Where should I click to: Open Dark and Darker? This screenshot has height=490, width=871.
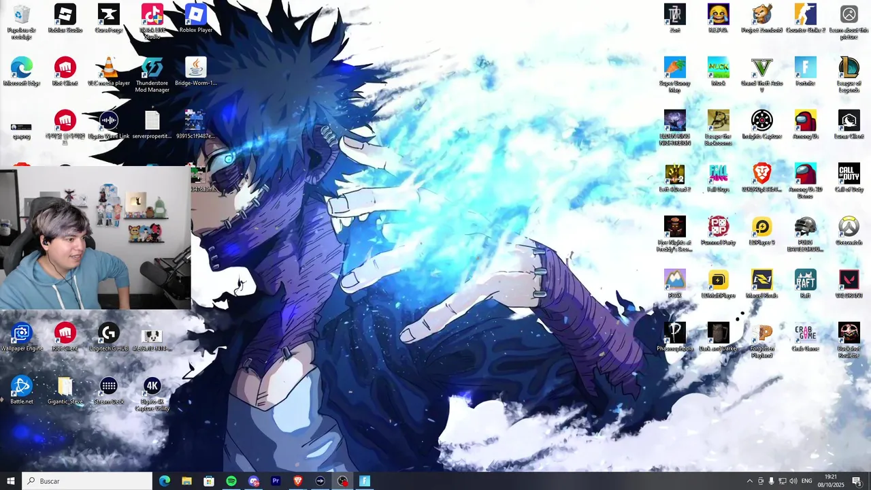pos(719,337)
